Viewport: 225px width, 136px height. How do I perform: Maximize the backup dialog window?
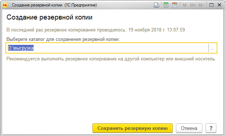click(211, 5)
